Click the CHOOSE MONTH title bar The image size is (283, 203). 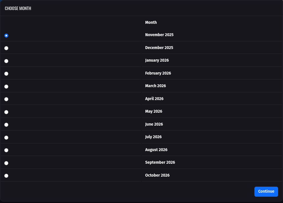tap(18, 8)
